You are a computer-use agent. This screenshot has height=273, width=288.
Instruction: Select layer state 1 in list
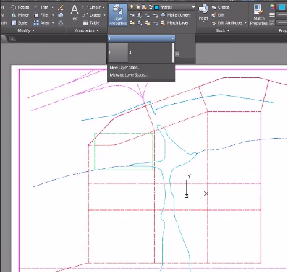point(118,53)
